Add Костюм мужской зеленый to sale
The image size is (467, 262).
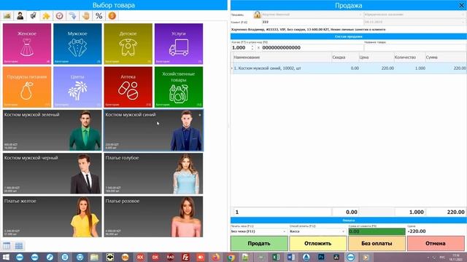[x=52, y=130]
